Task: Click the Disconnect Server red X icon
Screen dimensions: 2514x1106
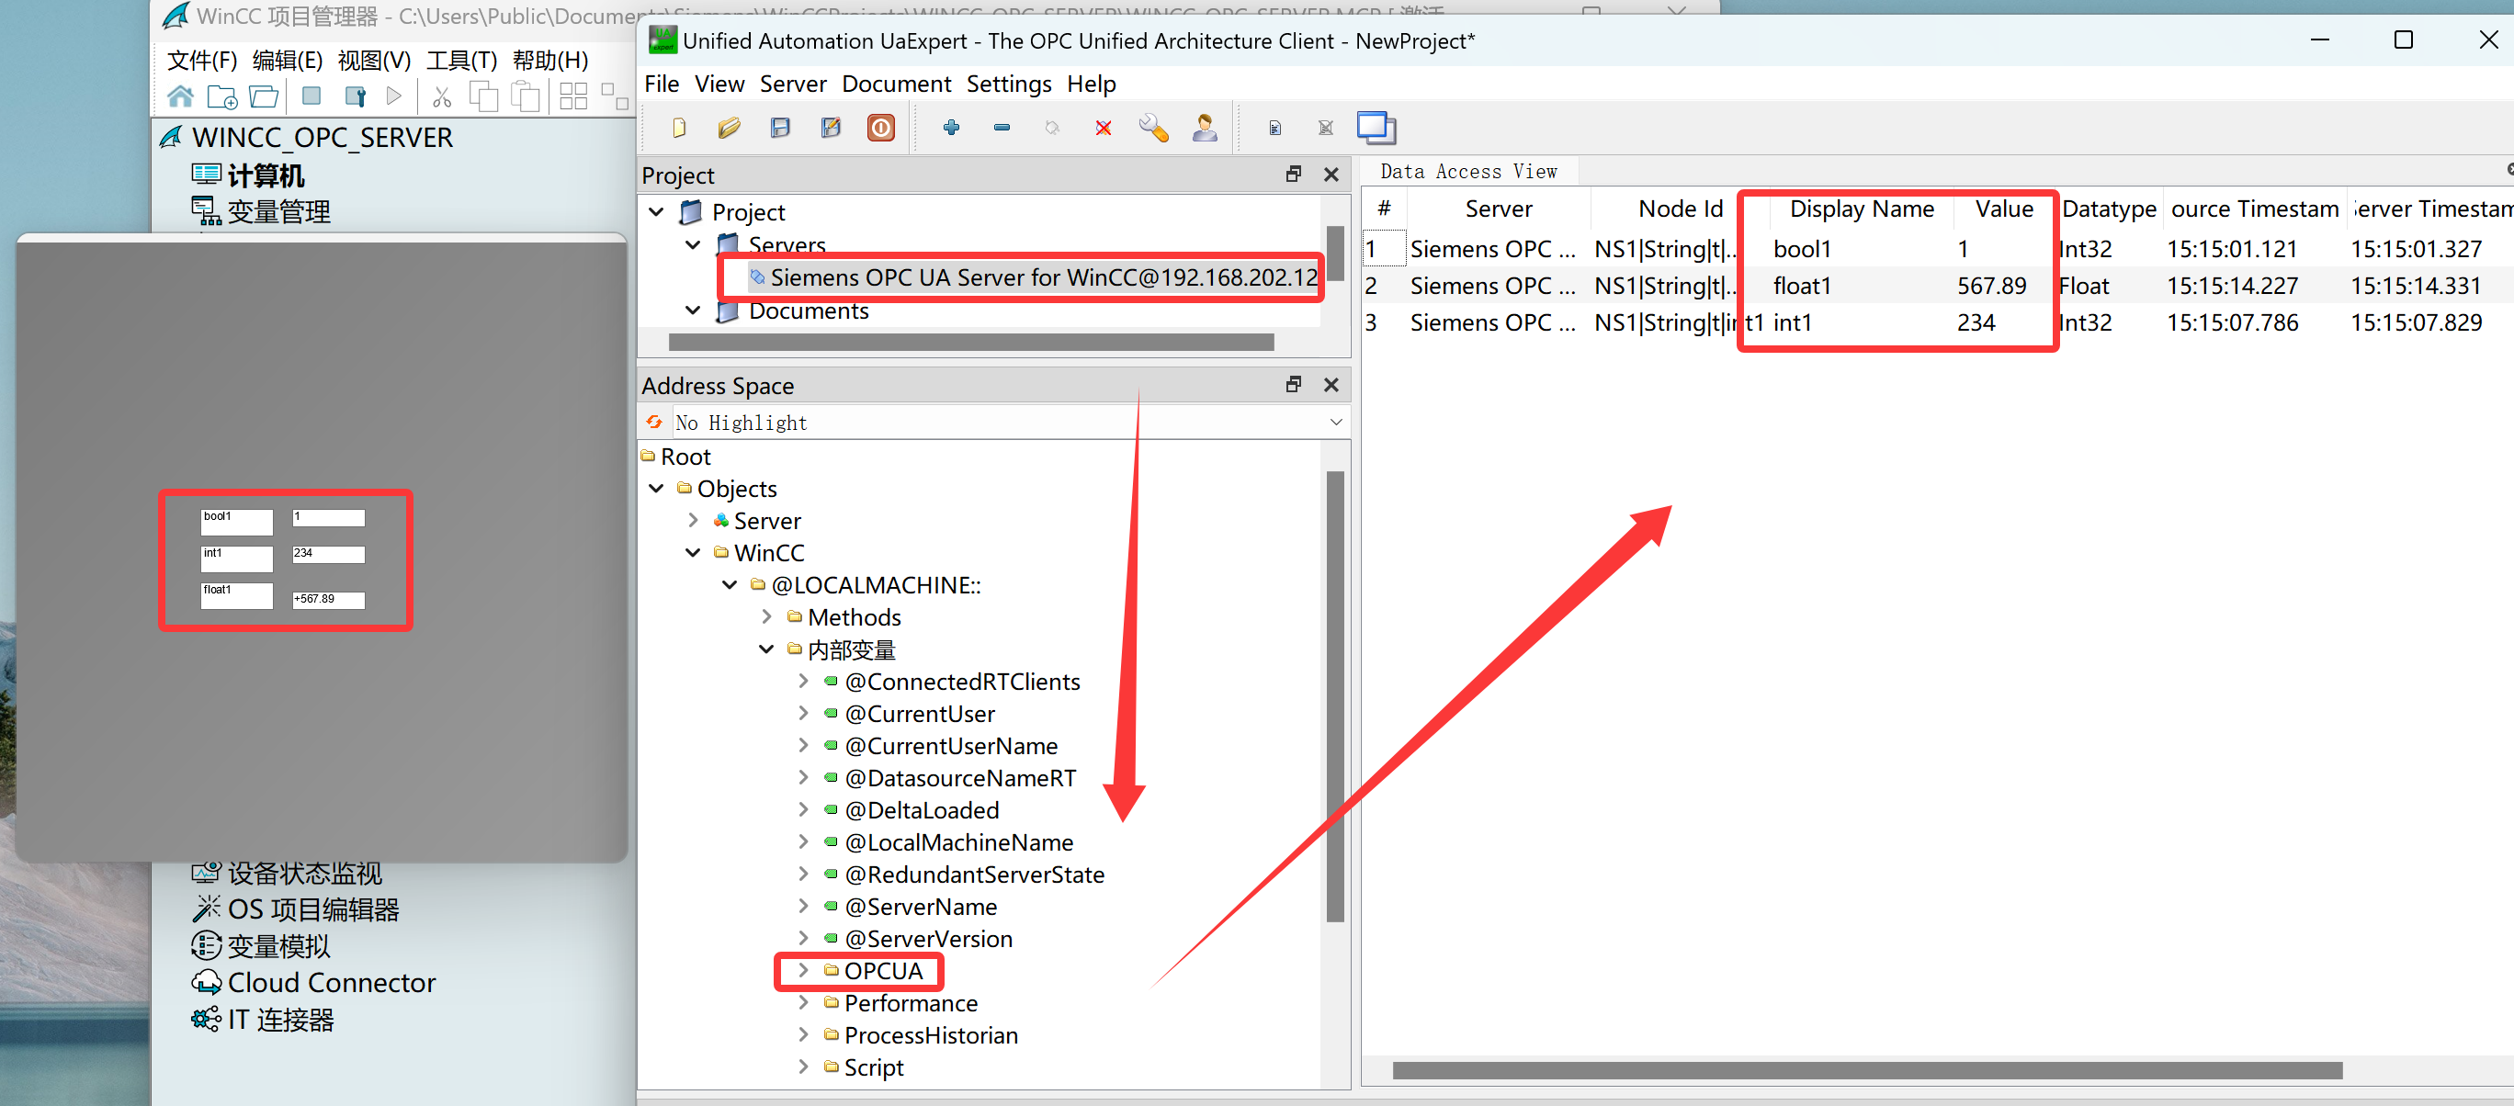Action: (1103, 128)
